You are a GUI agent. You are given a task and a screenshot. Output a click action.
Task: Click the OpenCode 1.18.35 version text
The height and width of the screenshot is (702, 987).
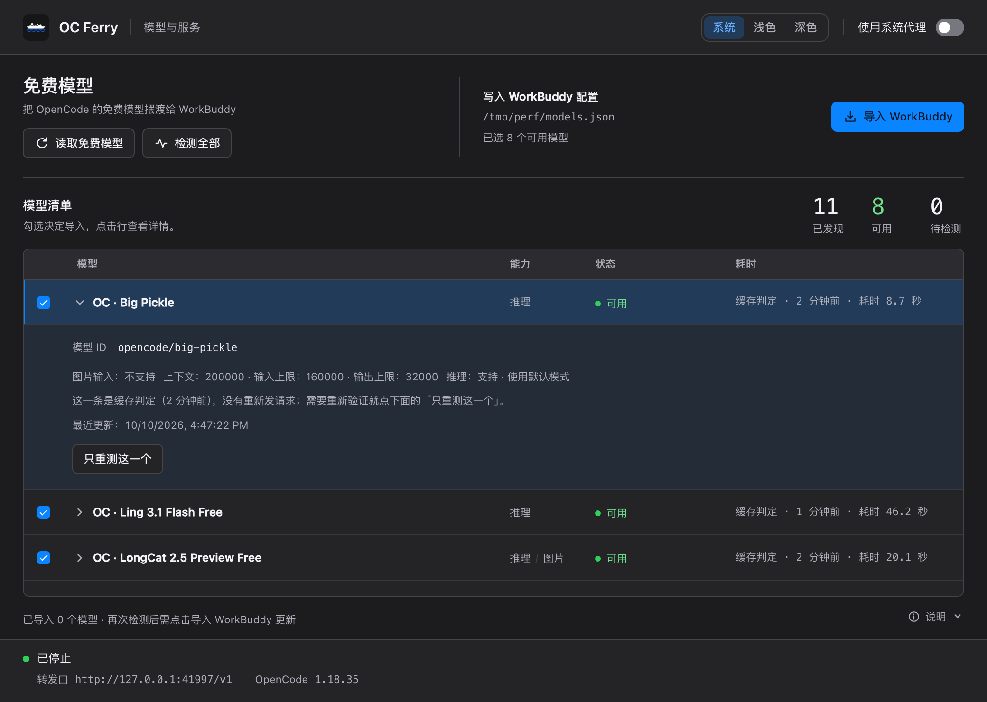tap(307, 680)
